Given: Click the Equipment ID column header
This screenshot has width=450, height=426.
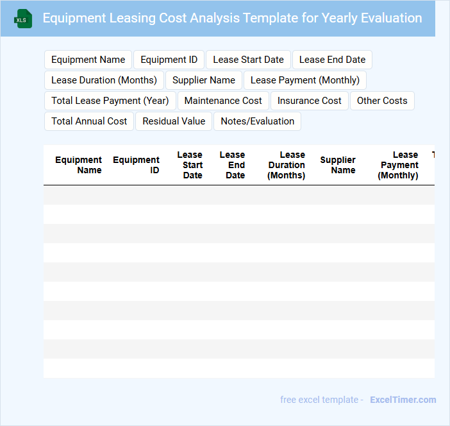Looking at the screenshot, I should pos(136,165).
